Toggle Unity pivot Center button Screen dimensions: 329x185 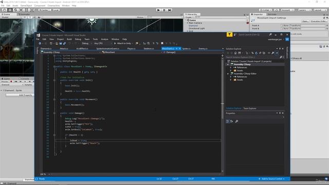pyautogui.click(x=43, y=10)
